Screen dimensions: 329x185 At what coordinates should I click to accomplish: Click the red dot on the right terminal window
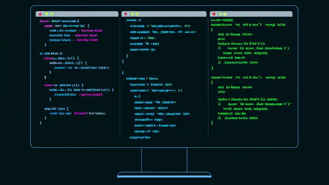[214, 14]
